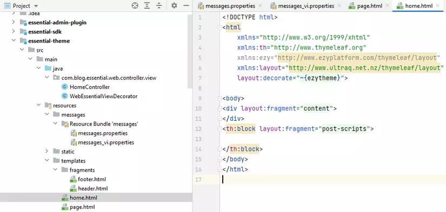This screenshot has width=446, height=212.
Task: Expand the essential-admin-plugin module
Action: 14,22
